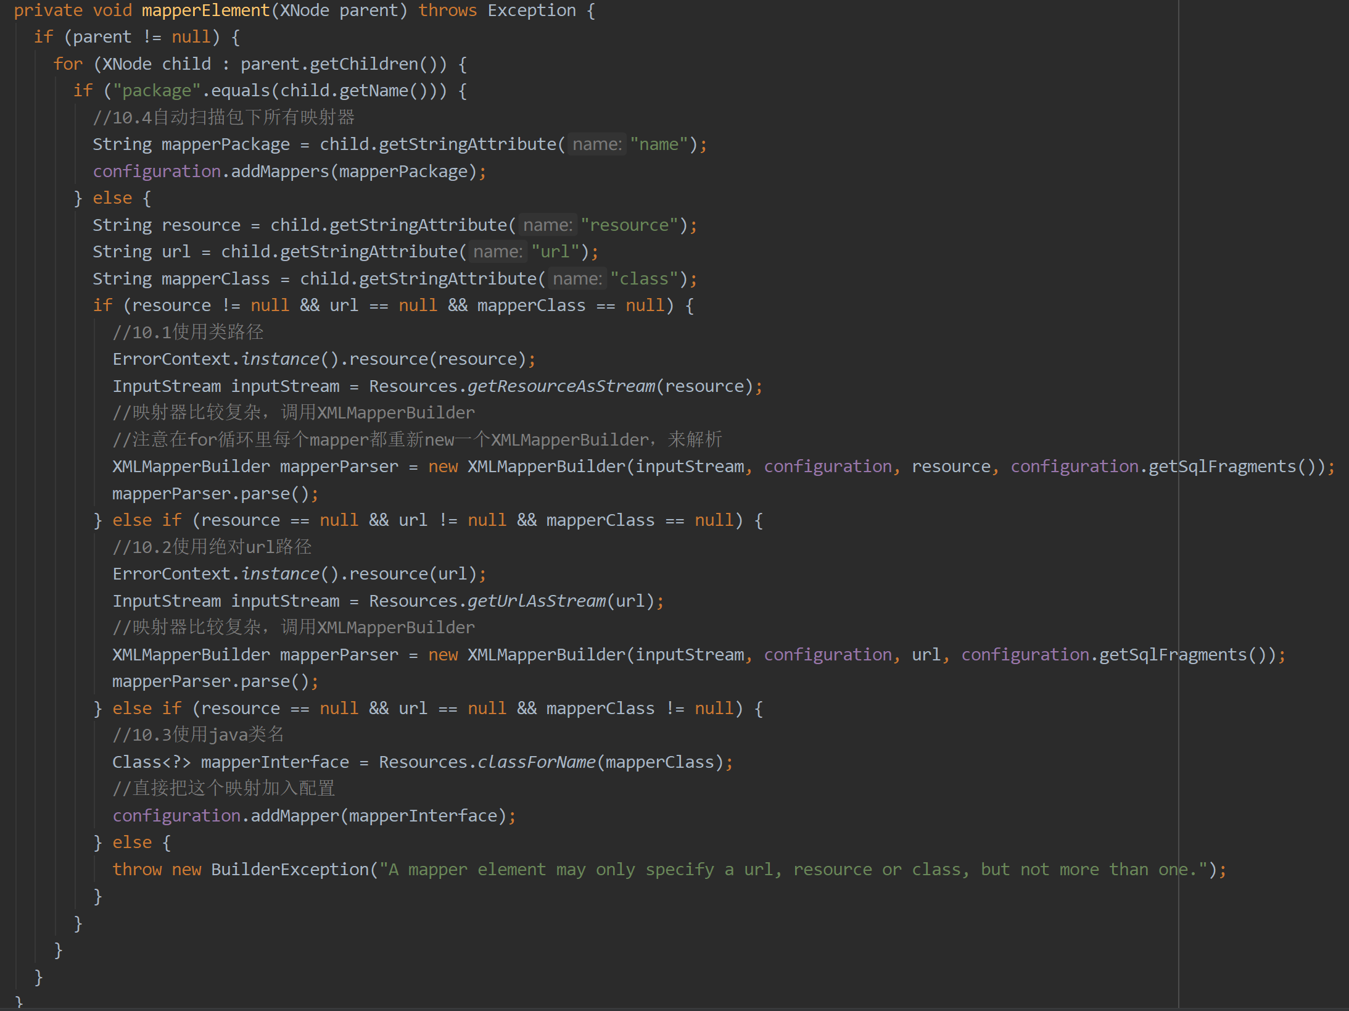Click the addMapper(mapperInterface) method call
The width and height of the screenshot is (1349, 1011).
(x=295, y=816)
